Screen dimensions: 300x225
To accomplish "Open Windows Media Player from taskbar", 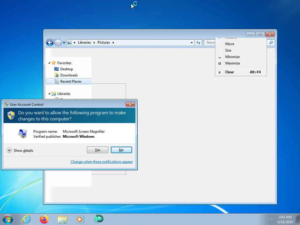I will pyautogui.click(x=80, y=219).
